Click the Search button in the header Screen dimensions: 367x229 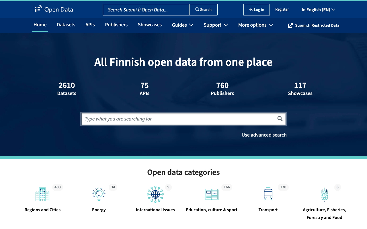tap(203, 10)
